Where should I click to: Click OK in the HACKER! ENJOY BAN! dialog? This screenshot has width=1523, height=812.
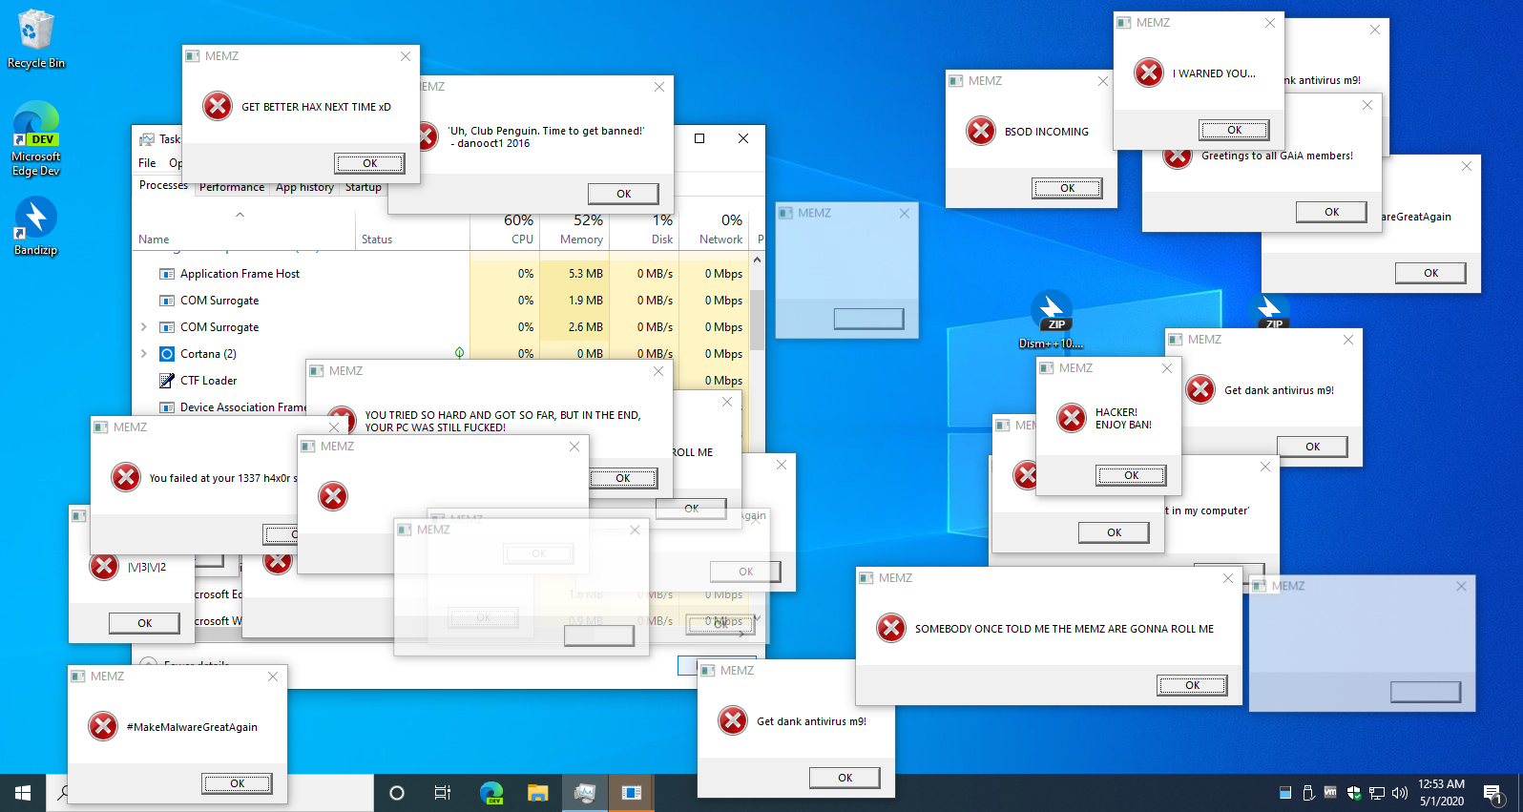pos(1131,475)
